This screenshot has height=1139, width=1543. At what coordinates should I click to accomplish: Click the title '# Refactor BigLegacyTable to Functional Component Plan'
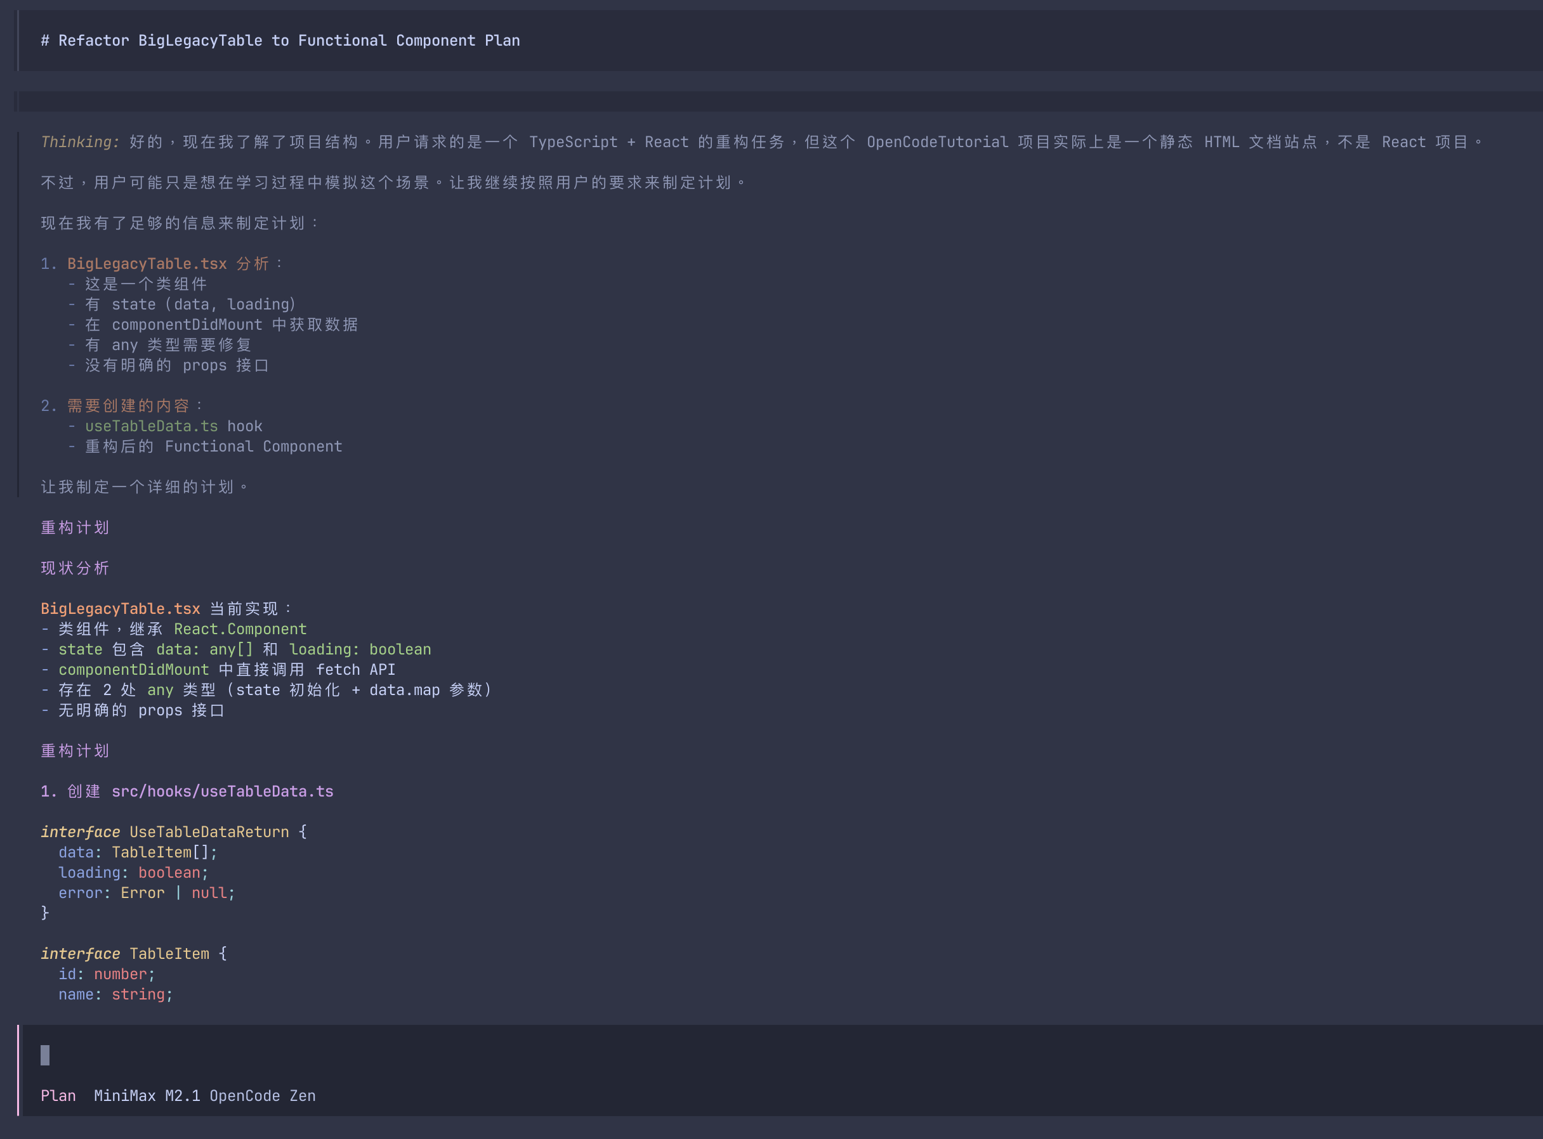tap(280, 41)
